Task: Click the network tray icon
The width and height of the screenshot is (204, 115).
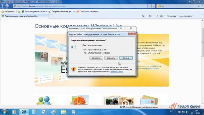Action: click(183, 112)
